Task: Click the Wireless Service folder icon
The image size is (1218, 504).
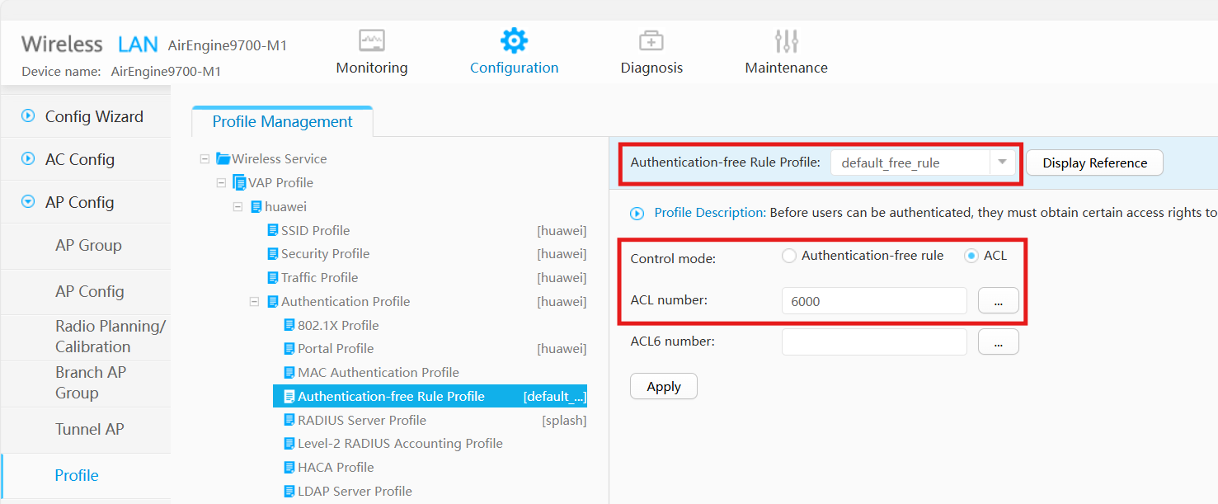Action: [x=223, y=158]
